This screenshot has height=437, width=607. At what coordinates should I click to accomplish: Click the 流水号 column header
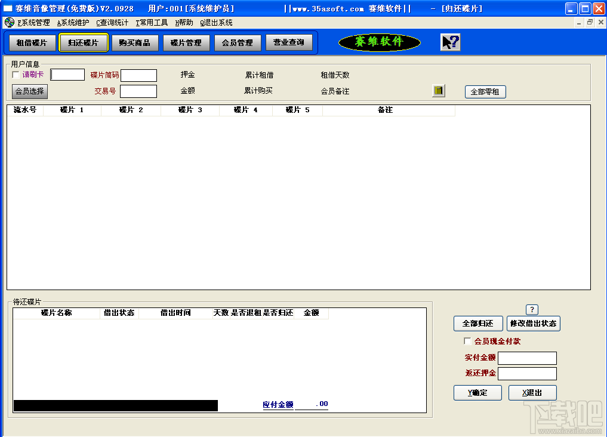click(25, 110)
